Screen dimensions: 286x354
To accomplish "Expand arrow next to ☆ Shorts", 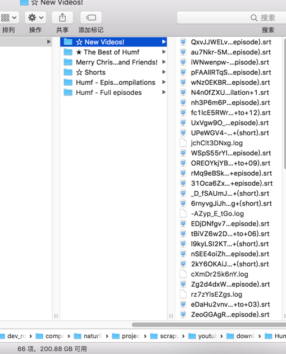I will (x=164, y=72).
